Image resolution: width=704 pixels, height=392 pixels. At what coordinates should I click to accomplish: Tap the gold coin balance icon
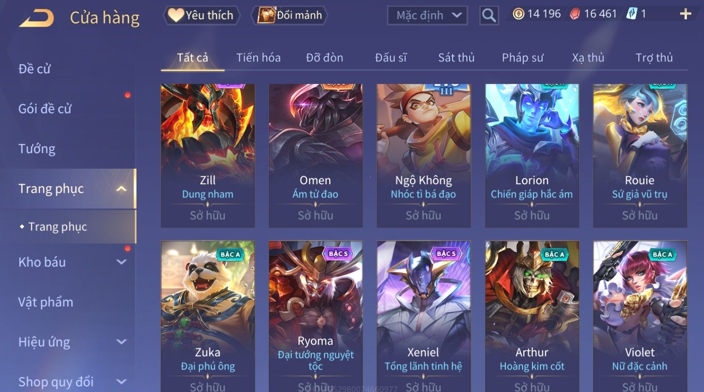coord(518,14)
